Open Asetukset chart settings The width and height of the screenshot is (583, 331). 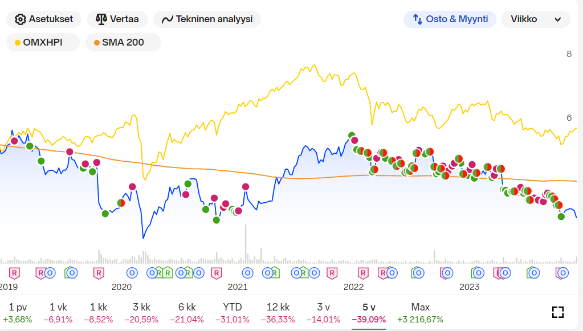pos(44,19)
